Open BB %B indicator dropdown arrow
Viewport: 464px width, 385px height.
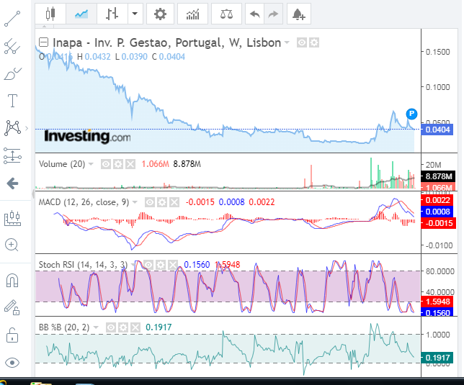96,327
